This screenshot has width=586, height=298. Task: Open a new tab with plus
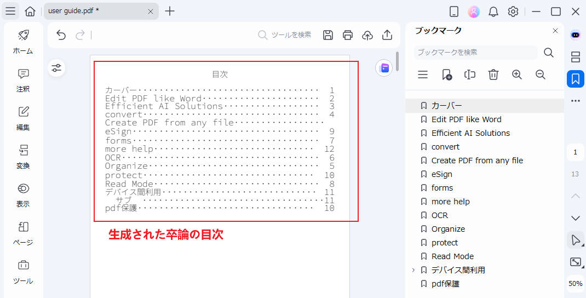coord(170,11)
